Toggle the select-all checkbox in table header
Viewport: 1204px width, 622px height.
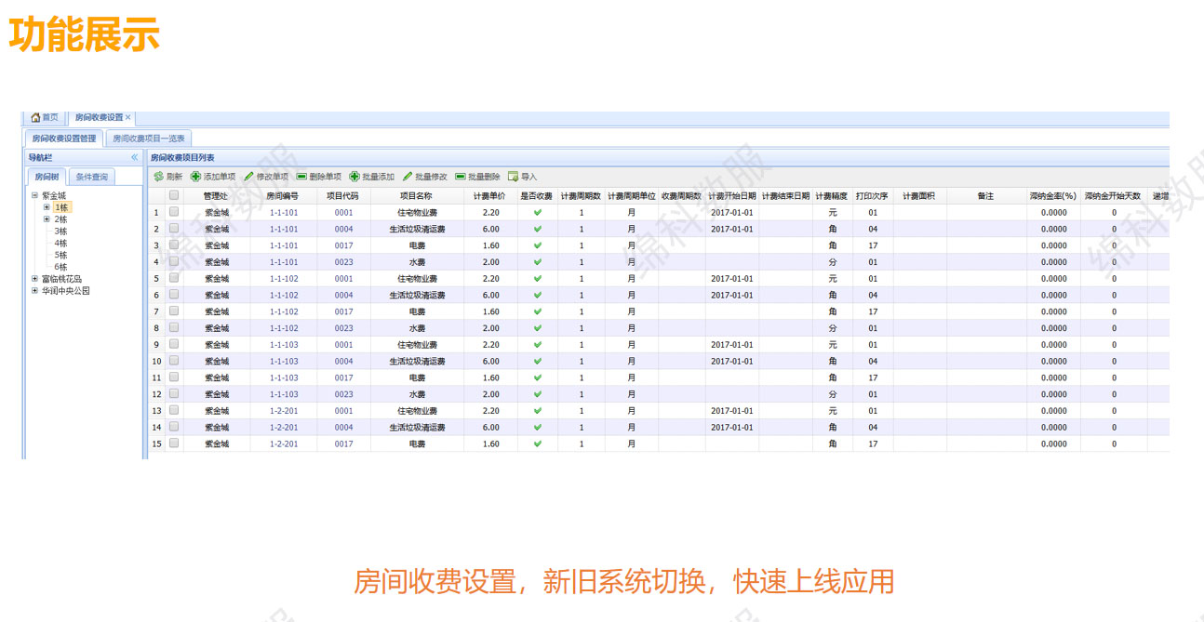click(174, 195)
